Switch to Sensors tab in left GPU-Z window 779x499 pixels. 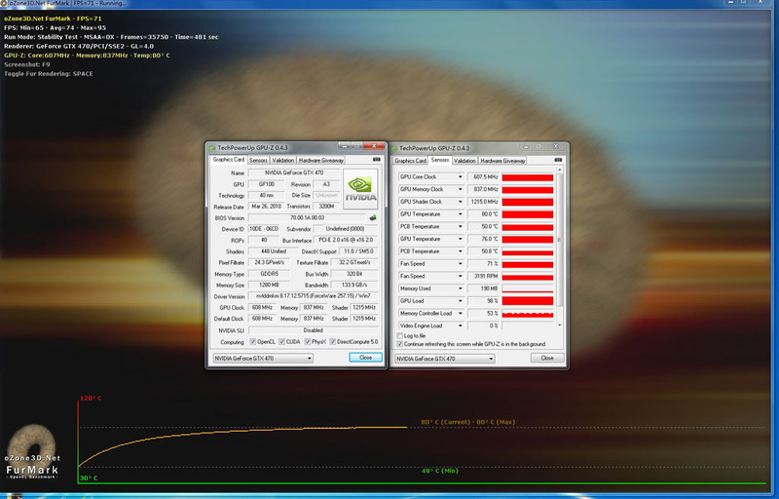click(x=258, y=160)
